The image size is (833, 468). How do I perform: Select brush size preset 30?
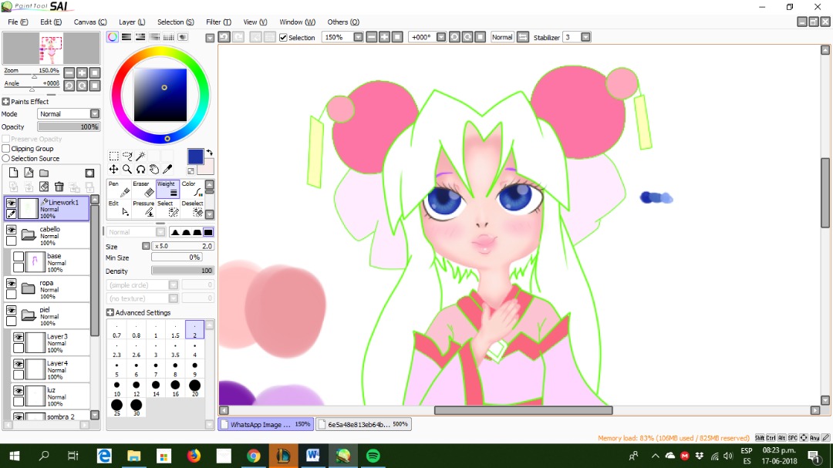(x=137, y=407)
